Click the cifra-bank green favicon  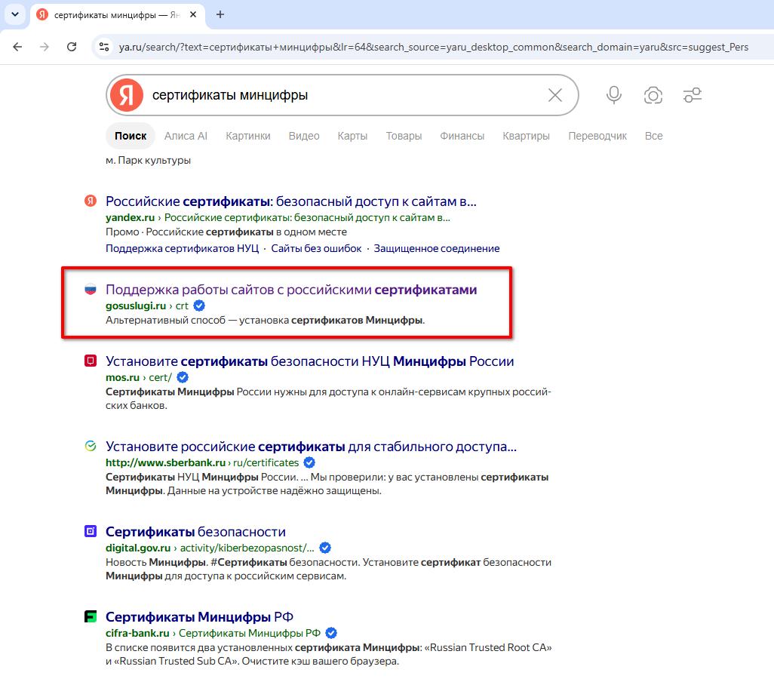point(91,616)
